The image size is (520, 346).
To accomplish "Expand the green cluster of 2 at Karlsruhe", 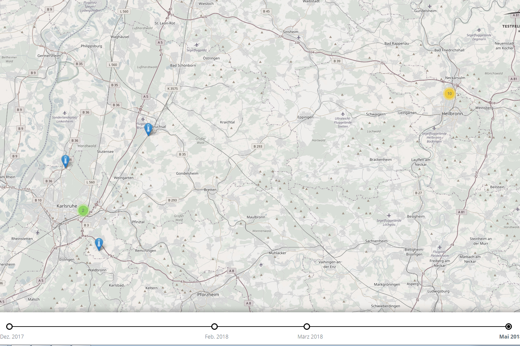I will tap(83, 210).
